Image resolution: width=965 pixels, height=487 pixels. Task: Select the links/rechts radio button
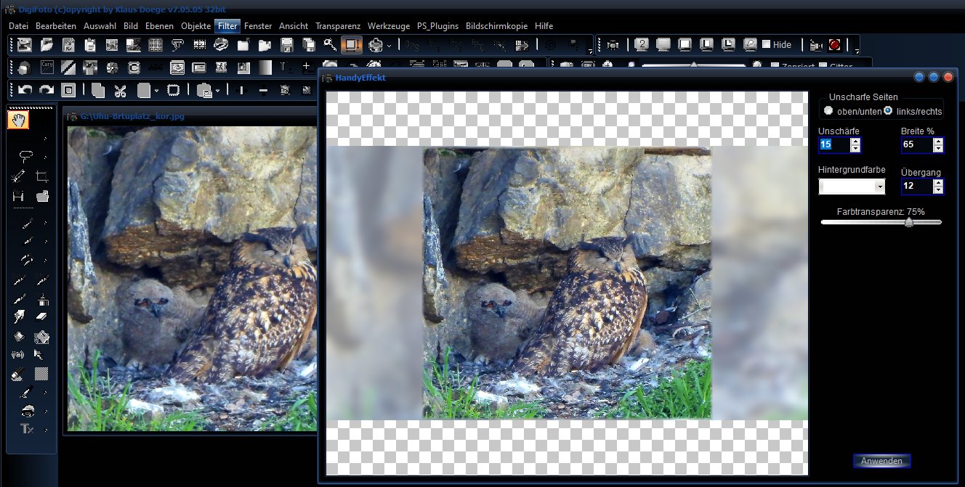click(888, 111)
